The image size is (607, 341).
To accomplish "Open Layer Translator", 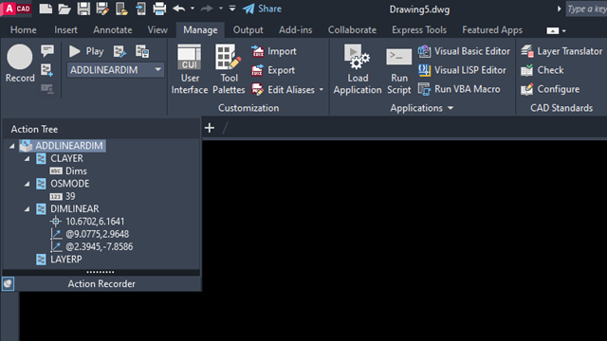I will tap(561, 51).
